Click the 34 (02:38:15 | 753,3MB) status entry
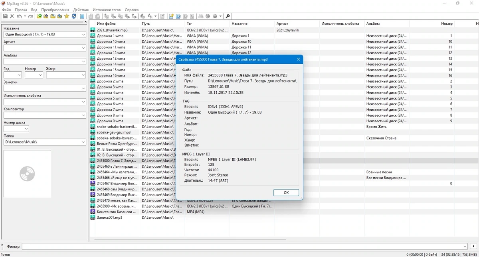 (459, 254)
